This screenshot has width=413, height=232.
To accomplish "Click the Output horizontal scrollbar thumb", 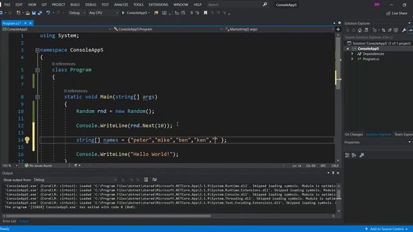I will click(x=108, y=216).
